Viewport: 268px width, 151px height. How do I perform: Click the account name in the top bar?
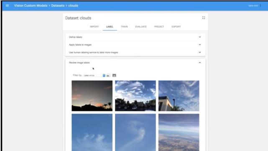(x=253, y=5)
